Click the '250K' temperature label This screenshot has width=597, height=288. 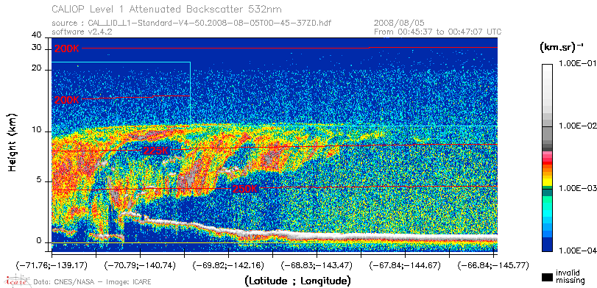(x=245, y=189)
